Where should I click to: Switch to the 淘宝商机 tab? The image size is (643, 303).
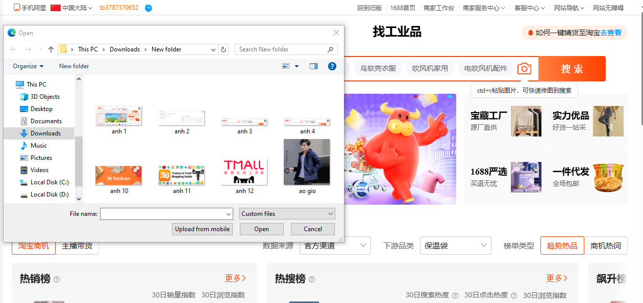click(x=34, y=245)
